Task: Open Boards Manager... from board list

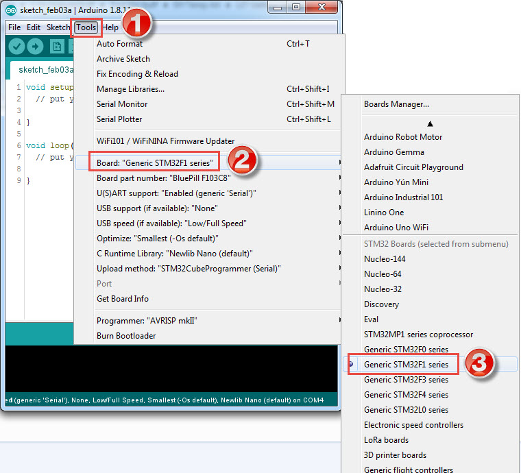Action: (x=431, y=104)
